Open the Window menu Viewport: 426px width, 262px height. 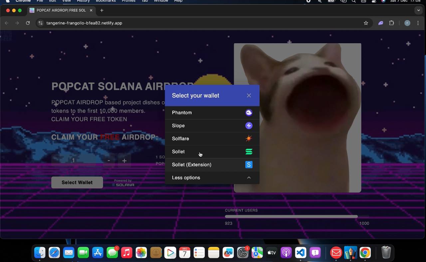161,1
